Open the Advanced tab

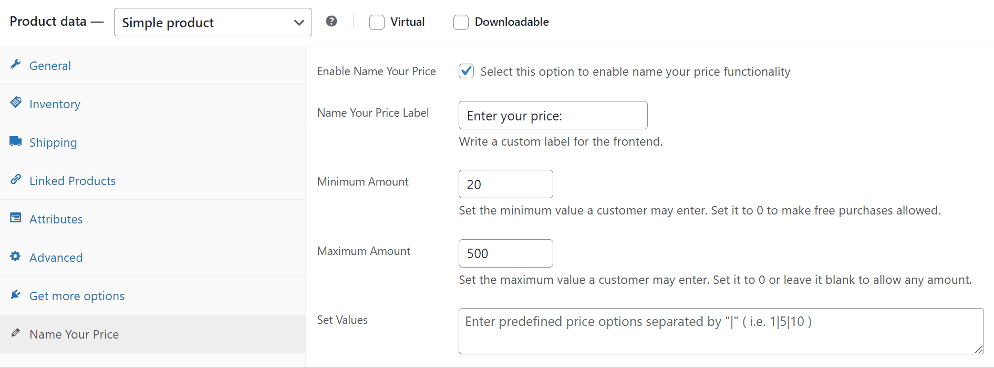coord(152,258)
